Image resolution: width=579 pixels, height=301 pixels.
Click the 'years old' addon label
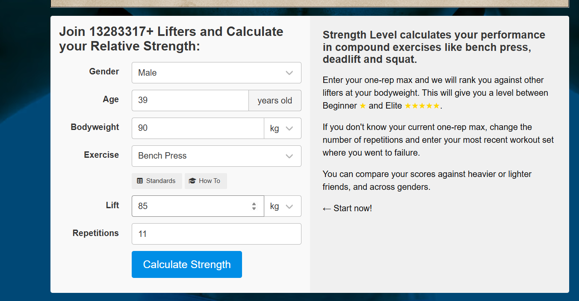click(275, 100)
